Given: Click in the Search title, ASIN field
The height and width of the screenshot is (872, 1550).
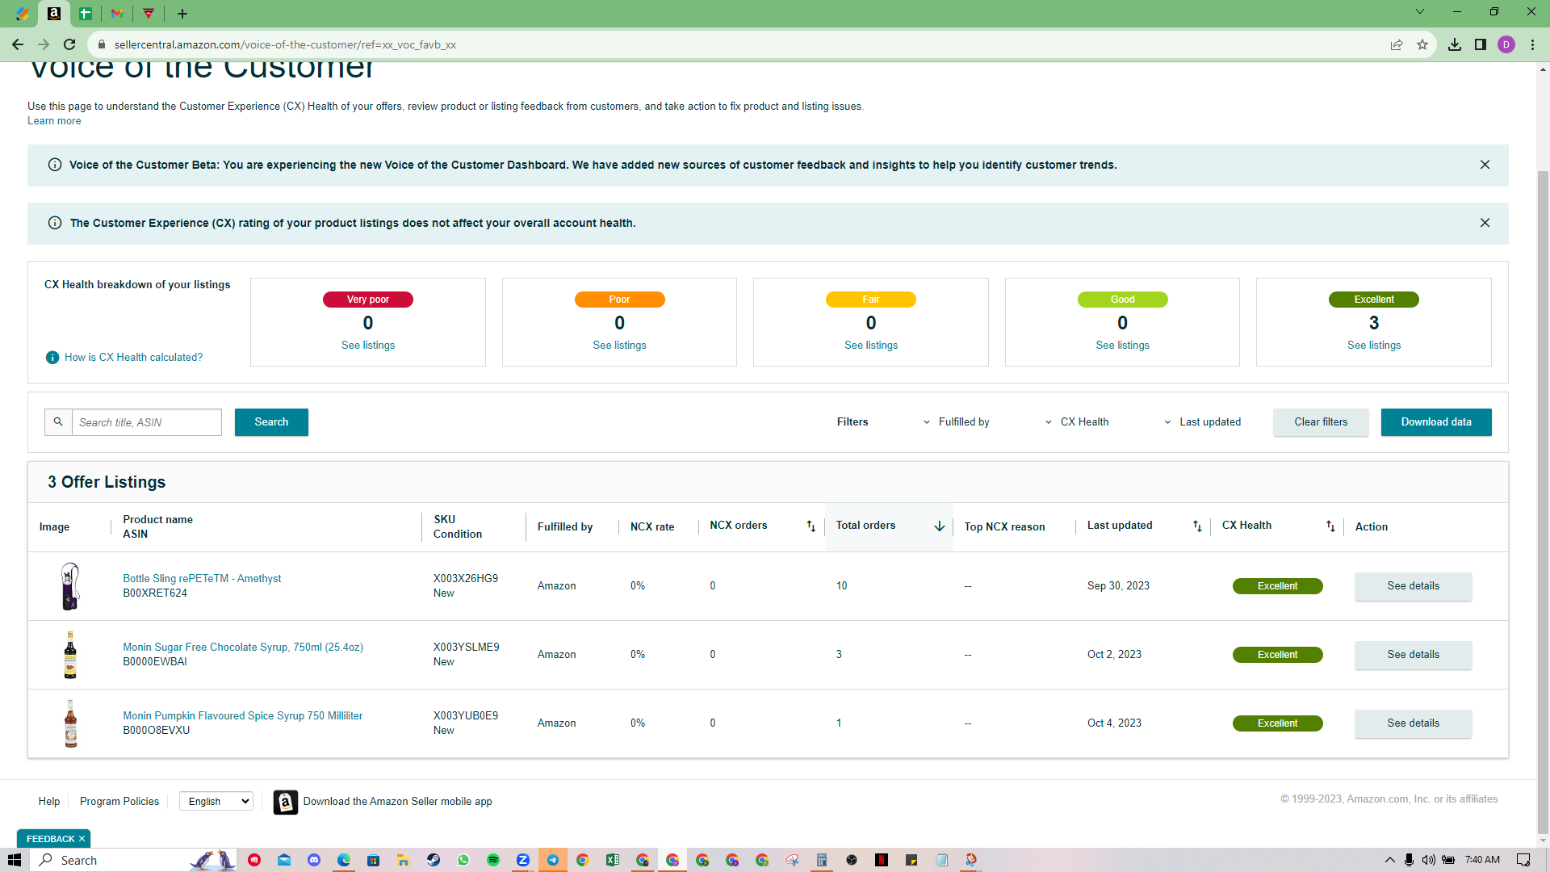Looking at the screenshot, I should pos(147,422).
